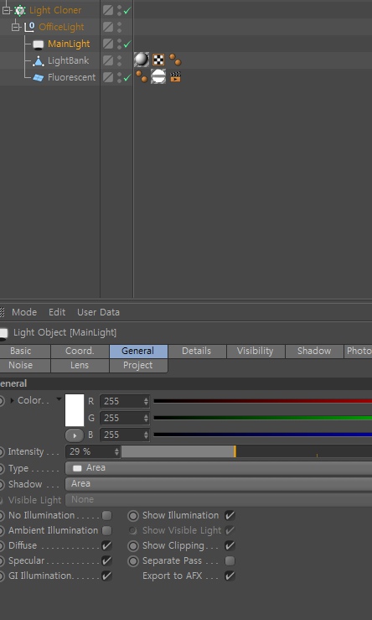
Task: Click the OfficeLight null object icon
Action: pos(29,28)
